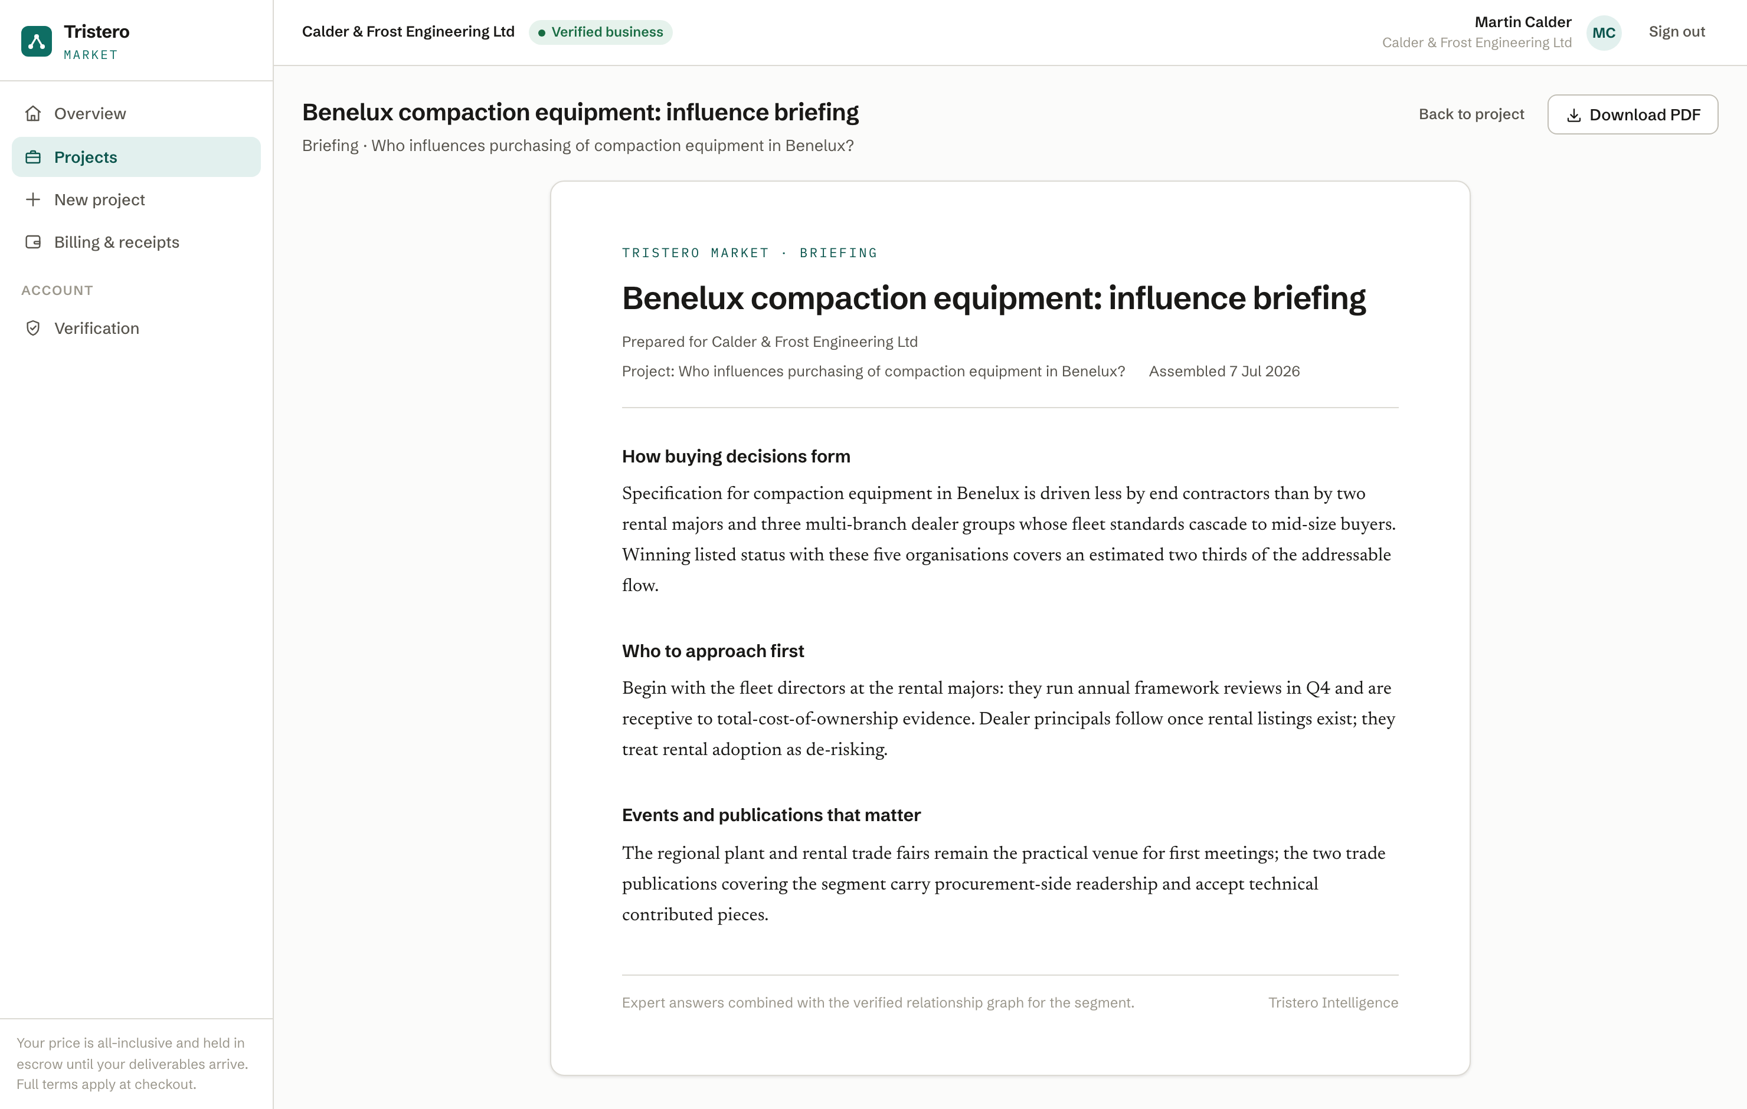The width and height of the screenshot is (1747, 1109).
Task: Click the Verification shield icon
Action: (x=32, y=329)
